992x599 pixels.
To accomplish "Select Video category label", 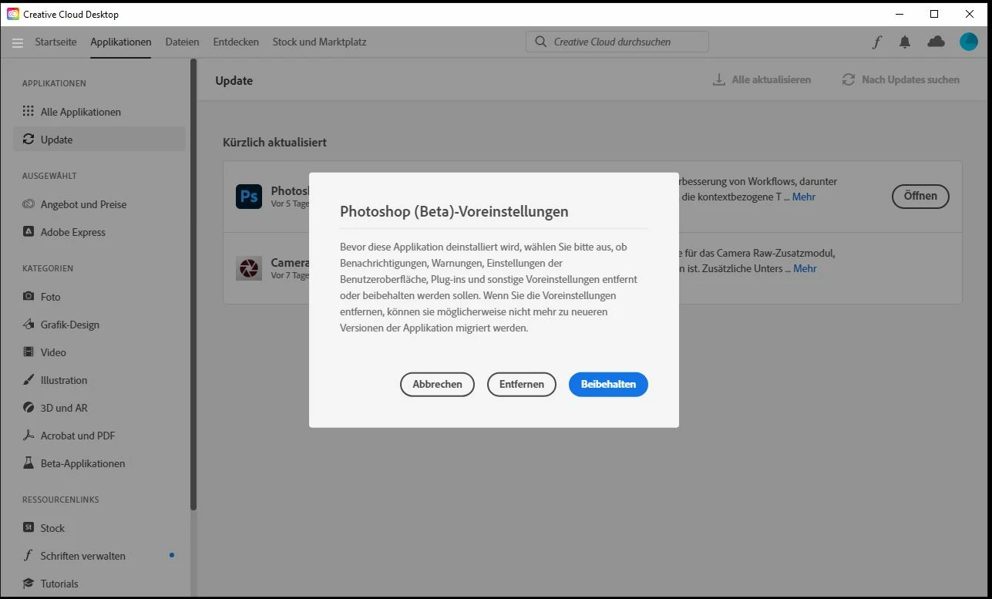I will pyautogui.click(x=53, y=352).
